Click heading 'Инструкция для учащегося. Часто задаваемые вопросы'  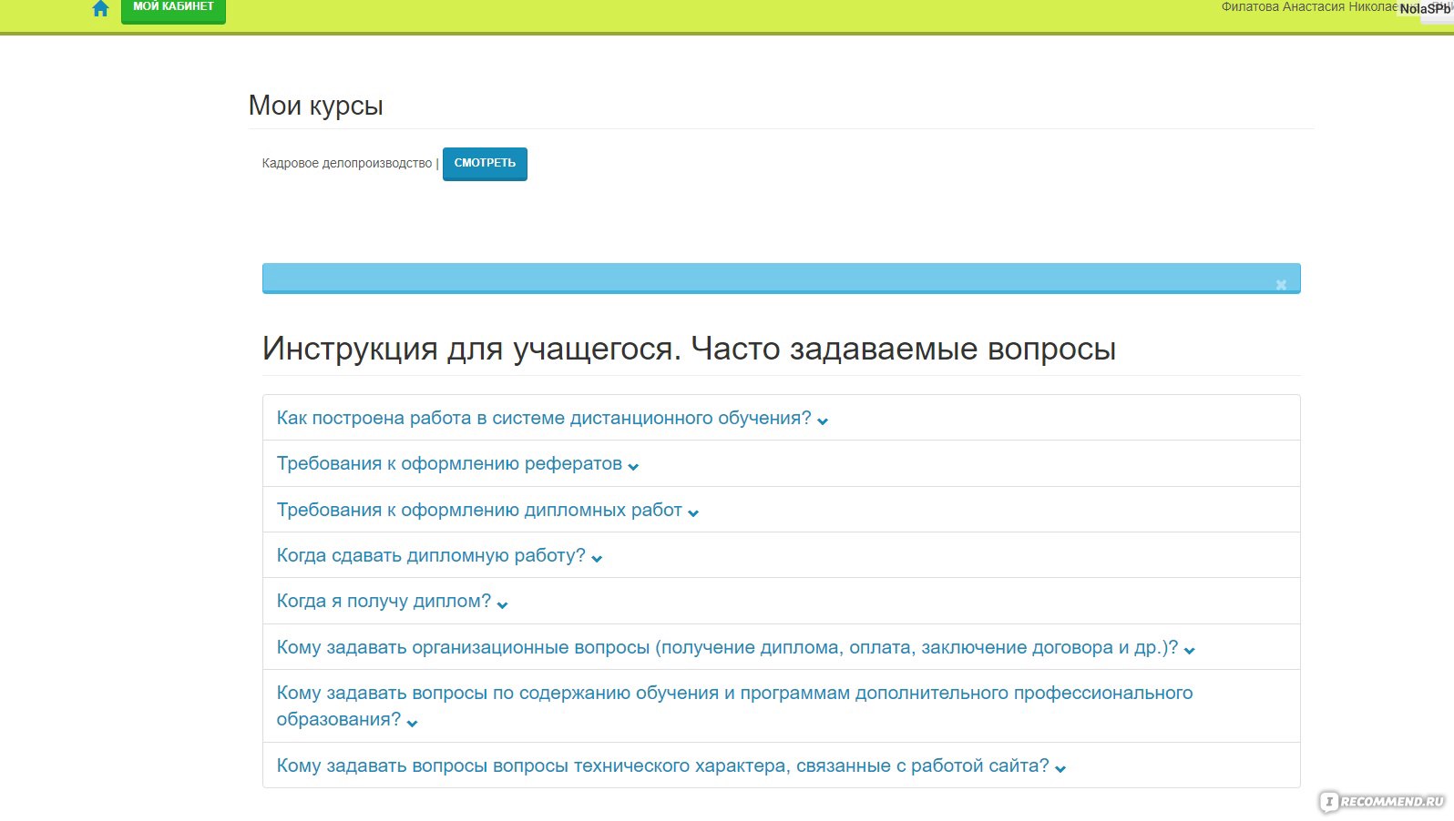(x=689, y=349)
